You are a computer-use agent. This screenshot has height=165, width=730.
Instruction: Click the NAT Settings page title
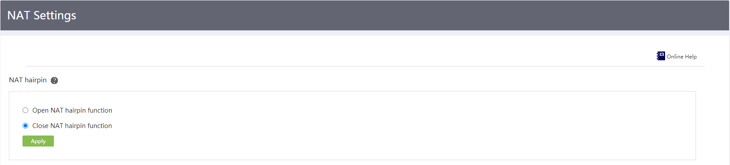tap(42, 15)
